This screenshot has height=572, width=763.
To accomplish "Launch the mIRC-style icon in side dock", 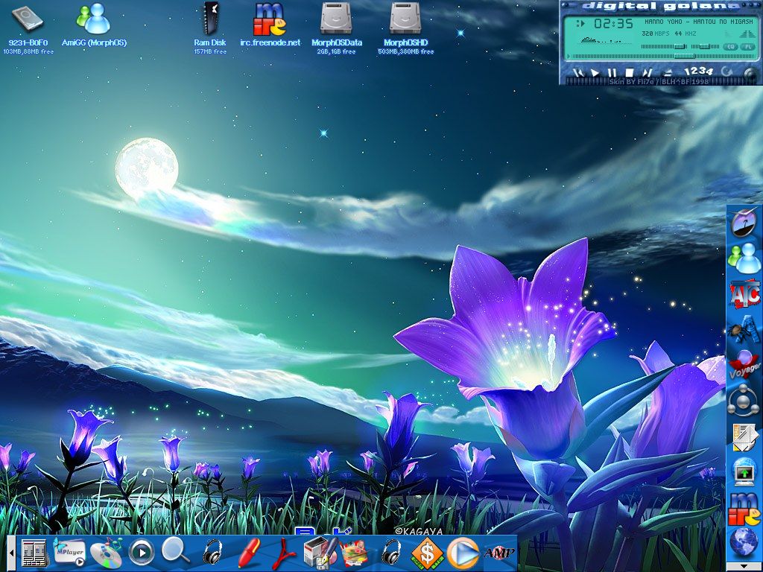I will pyautogui.click(x=744, y=508).
